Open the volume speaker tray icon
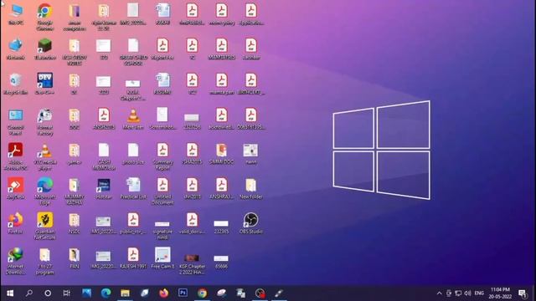Screen dimensions: 536x301 [x=467, y=293]
